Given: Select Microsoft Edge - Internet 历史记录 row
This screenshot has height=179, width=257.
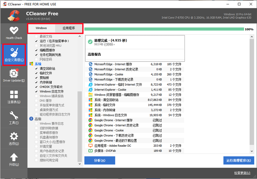Looking at the screenshot, I should point(135,69).
